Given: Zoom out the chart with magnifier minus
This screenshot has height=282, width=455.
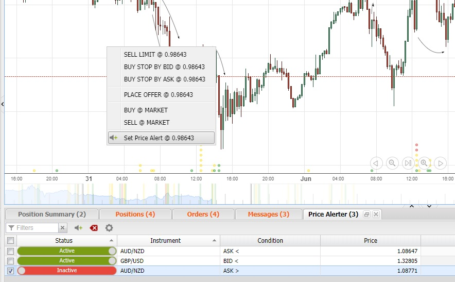Looking at the screenshot, I should 392,163.
